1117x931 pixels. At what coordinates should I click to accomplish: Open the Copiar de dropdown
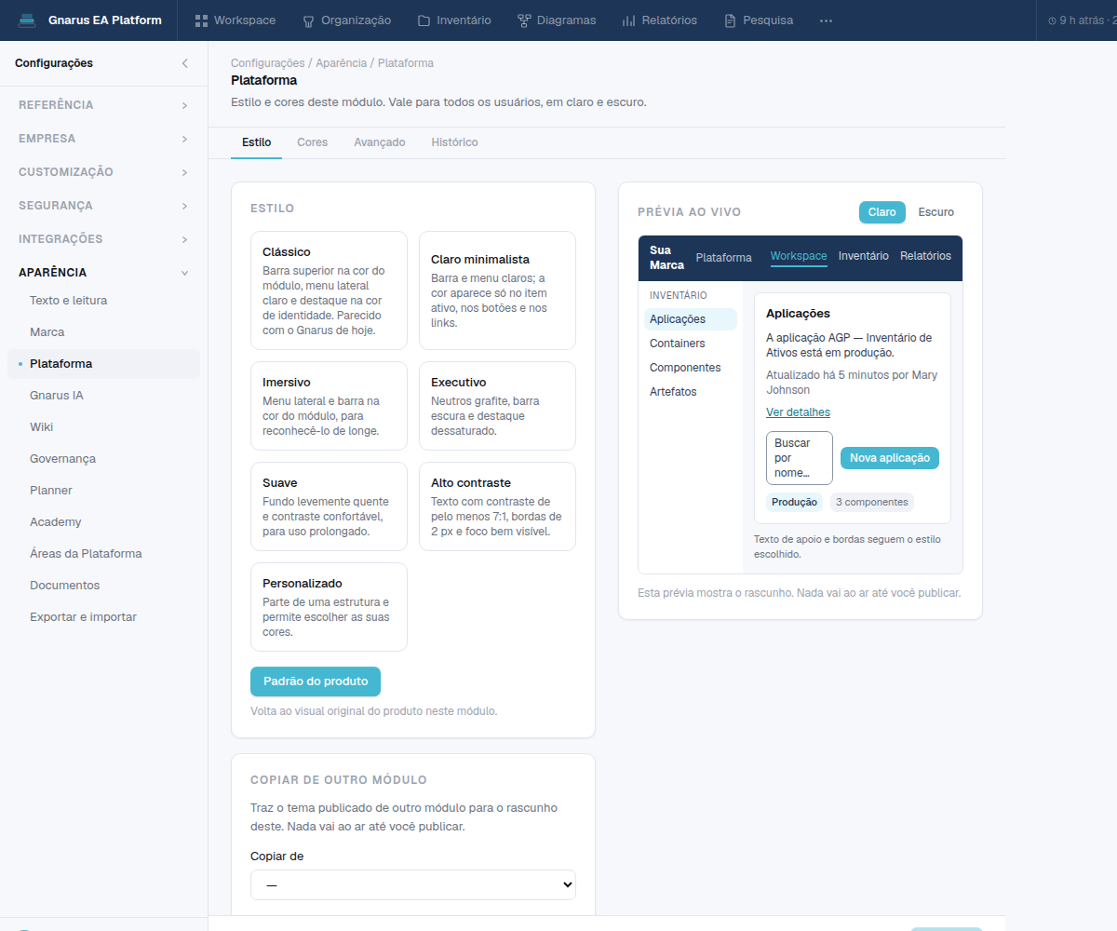[413, 885]
